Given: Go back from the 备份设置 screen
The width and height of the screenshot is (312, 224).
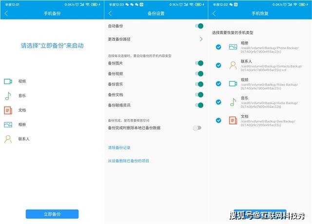Looking at the screenshot, I should [110, 14].
